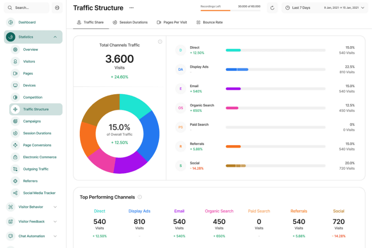This screenshot has width=372, height=248.
Task: Open the Last 7 Days date dropdown
Action: coord(324,8)
